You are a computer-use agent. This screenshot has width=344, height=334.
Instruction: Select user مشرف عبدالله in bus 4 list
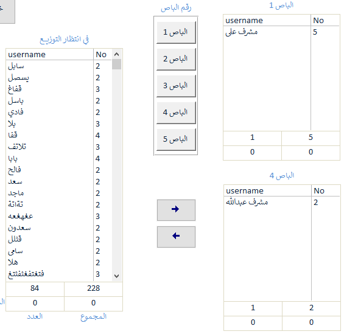(x=282, y=202)
